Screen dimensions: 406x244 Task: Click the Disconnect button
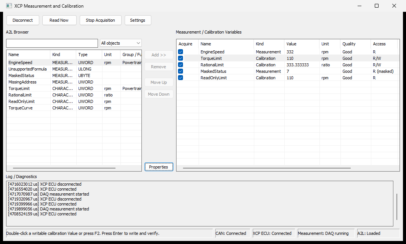click(23, 20)
